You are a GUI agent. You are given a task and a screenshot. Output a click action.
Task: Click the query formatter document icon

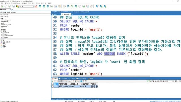pyautogui.click(x=64, y=6)
